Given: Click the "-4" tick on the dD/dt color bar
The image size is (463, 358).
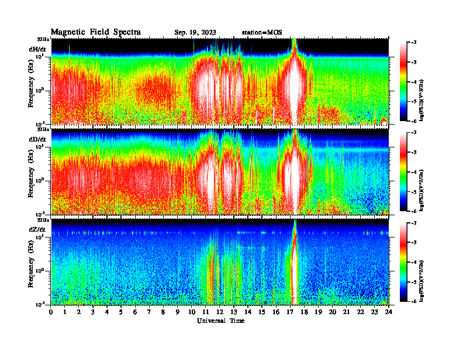Looking at the screenshot, I should (414, 172).
